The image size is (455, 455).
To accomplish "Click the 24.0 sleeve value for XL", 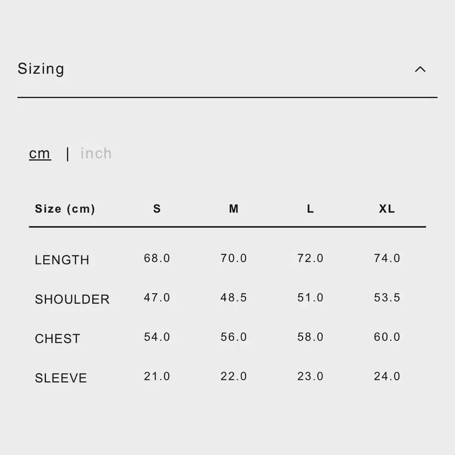I will pyautogui.click(x=387, y=377).
